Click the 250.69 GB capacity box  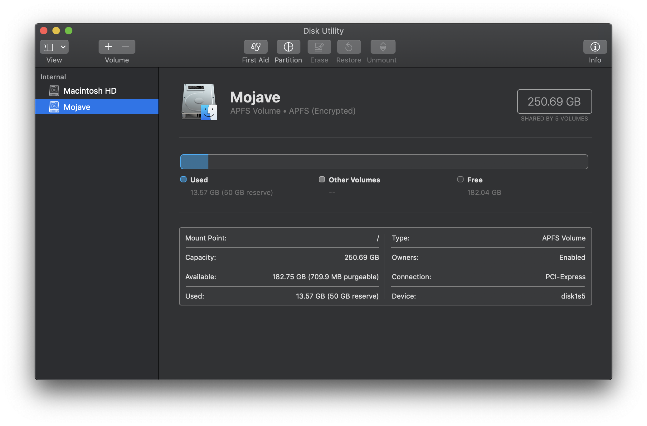pos(554,102)
